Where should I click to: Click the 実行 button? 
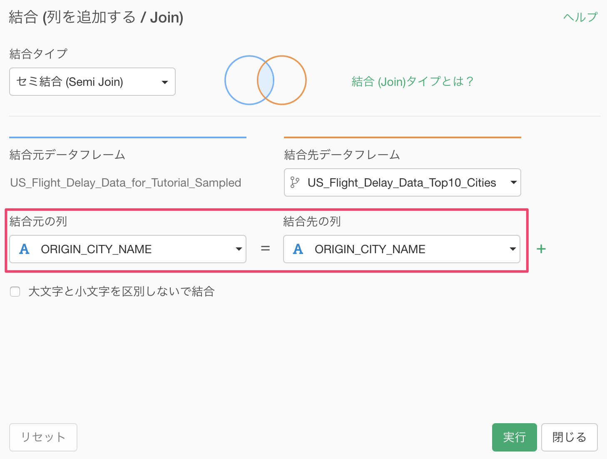tap(515, 437)
